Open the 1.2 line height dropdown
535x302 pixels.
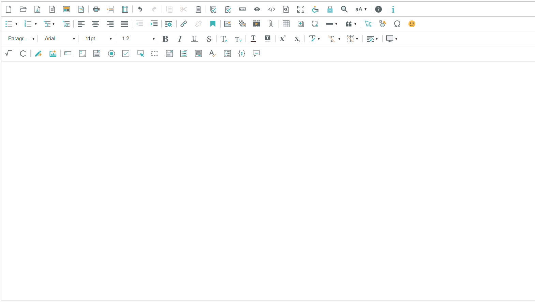click(138, 39)
